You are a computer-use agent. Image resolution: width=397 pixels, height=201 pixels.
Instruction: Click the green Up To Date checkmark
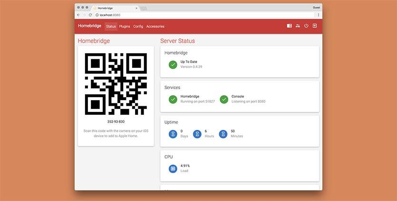[x=173, y=64]
